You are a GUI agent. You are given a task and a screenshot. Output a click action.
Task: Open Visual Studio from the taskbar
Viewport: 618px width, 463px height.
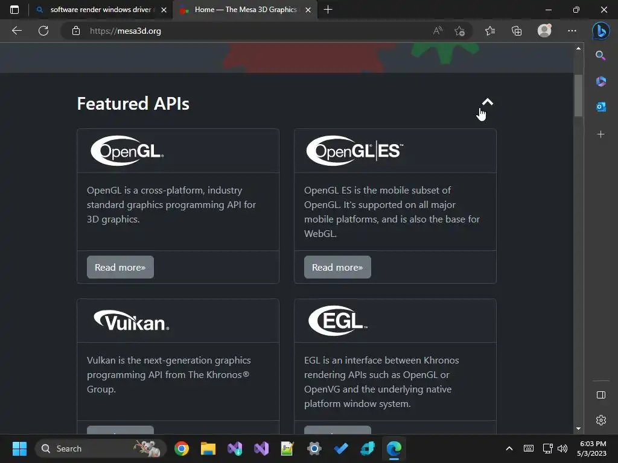coord(261,449)
